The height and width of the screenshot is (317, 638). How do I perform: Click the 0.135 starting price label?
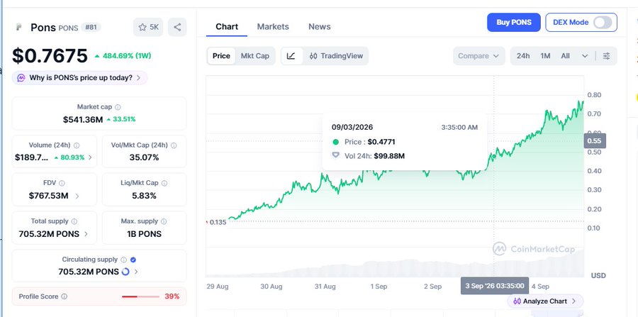click(x=218, y=222)
